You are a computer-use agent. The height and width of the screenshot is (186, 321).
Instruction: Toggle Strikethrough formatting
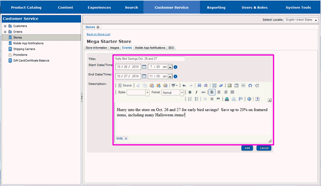point(203,92)
